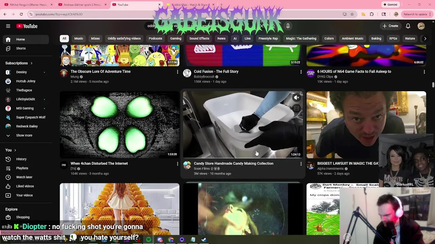Image resolution: width=435 pixels, height=244 pixels.
Task: Open title When 4chan Disturbed The Internet
Action: click(x=99, y=163)
